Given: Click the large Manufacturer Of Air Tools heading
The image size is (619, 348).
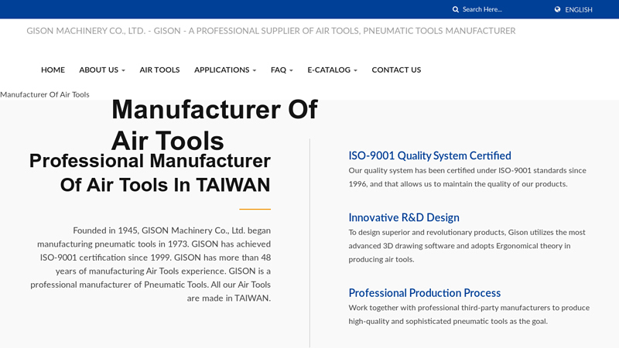Looking at the screenshot, I should point(214,125).
